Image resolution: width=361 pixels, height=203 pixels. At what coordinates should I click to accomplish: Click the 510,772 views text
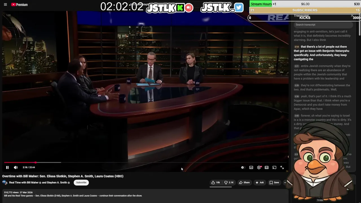click(x=11, y=193)
